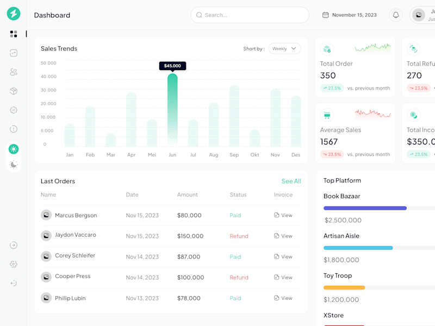The height and width of the screenshot is (326, 435).
Task: Open See All in Last Orders
Action: click(x=291, y=181)
